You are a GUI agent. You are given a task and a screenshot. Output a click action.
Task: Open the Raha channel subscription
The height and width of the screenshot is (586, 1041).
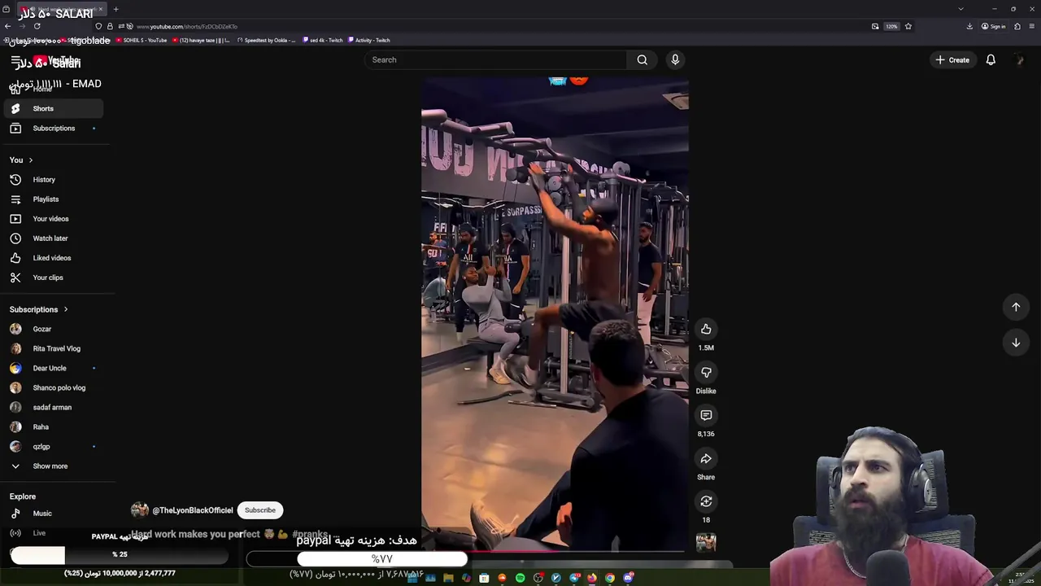(54, 426)
